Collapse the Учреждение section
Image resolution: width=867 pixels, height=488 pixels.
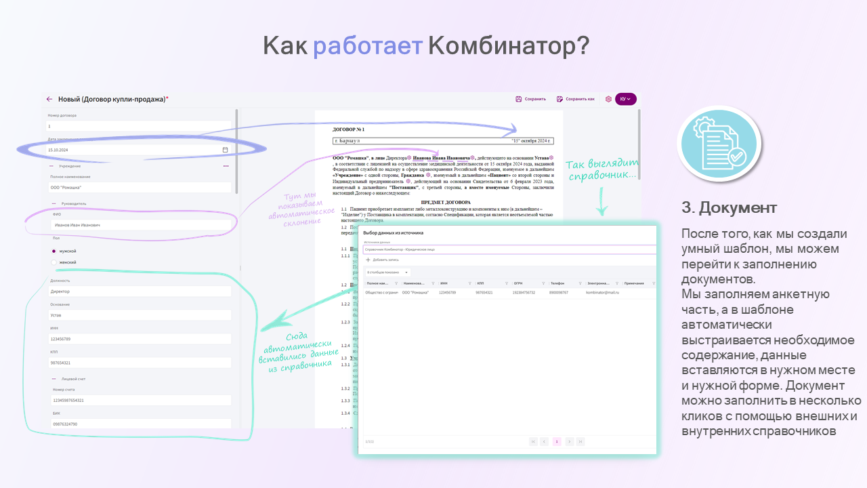[51, 166]
